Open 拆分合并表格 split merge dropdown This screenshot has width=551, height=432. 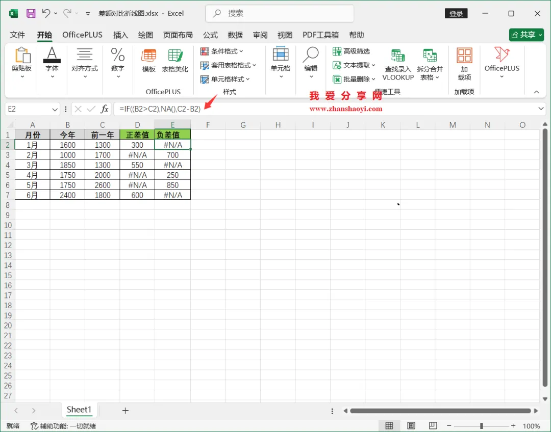(430, 65)
